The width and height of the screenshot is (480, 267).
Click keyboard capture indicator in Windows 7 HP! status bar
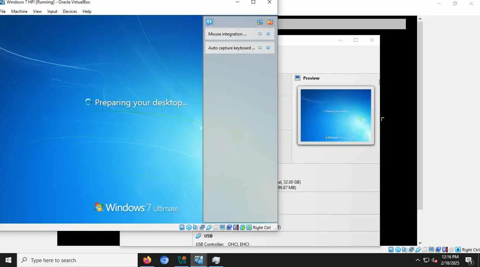[x=249, y=227]
